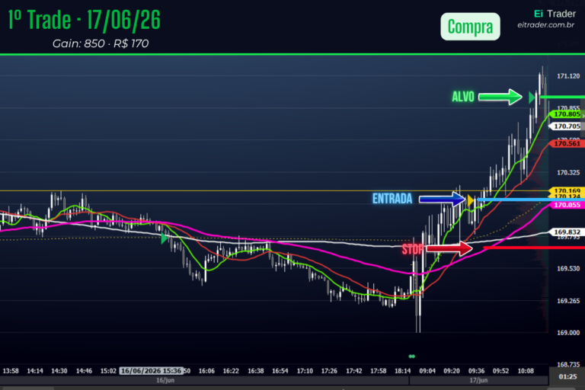Click the Ei Trader logo
The image size is (585, 390).
(555, 14)
